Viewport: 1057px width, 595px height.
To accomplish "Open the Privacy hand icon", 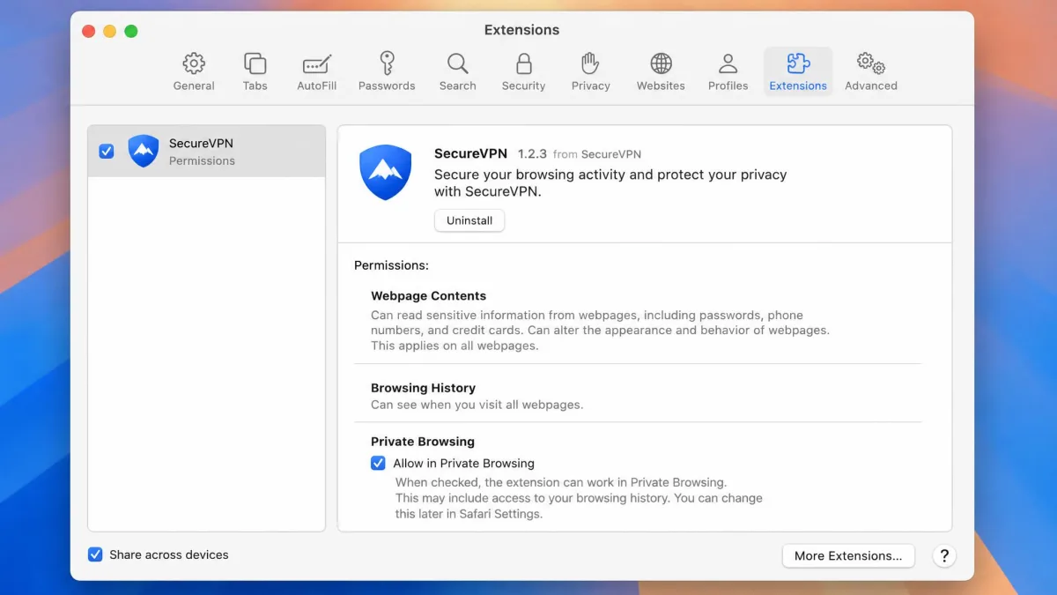I will point(590,63).
